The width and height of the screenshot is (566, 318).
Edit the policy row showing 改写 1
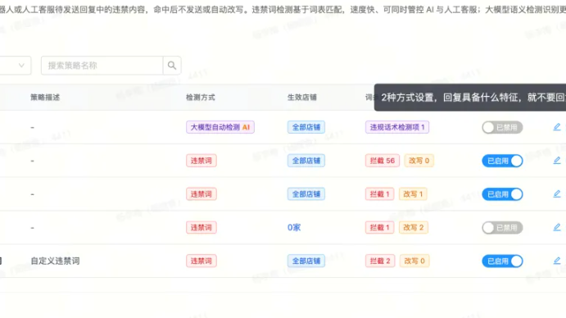[557, 194]
